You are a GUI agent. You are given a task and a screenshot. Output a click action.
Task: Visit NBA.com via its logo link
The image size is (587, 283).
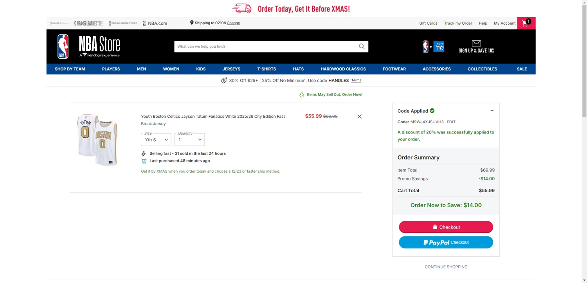pos(155,23)
